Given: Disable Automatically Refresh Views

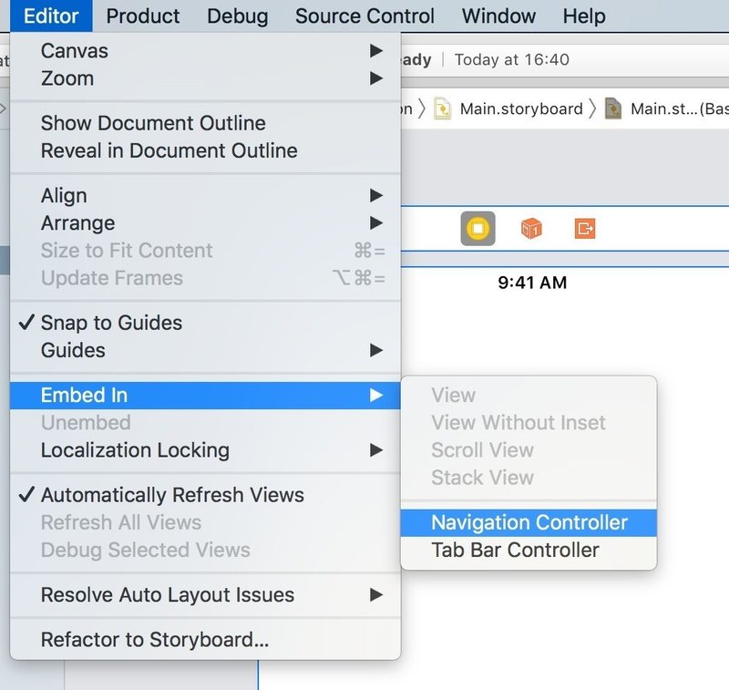Looking at the screenshot, I should (172, 495).
